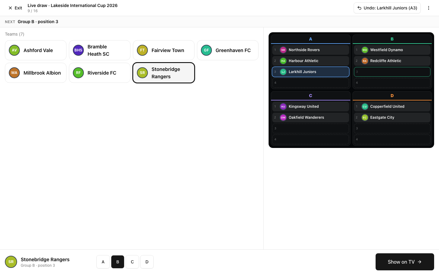The width and height of the screenshot is (439, 274).
Task: Click the SR badge in the Stonebridge Rangers card
Action: (x=142, y=73)
